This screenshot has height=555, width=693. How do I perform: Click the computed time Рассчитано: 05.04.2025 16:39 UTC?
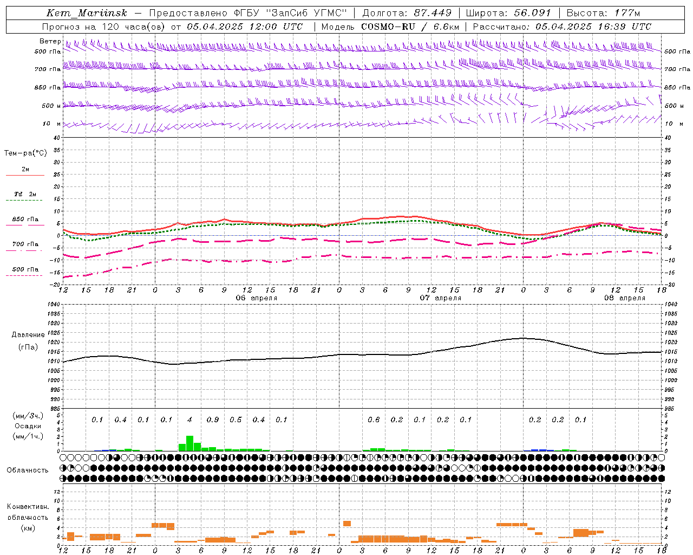562,27
